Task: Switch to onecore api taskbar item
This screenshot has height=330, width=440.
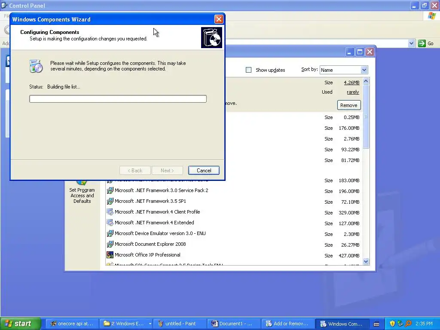Action: point(72,324)
